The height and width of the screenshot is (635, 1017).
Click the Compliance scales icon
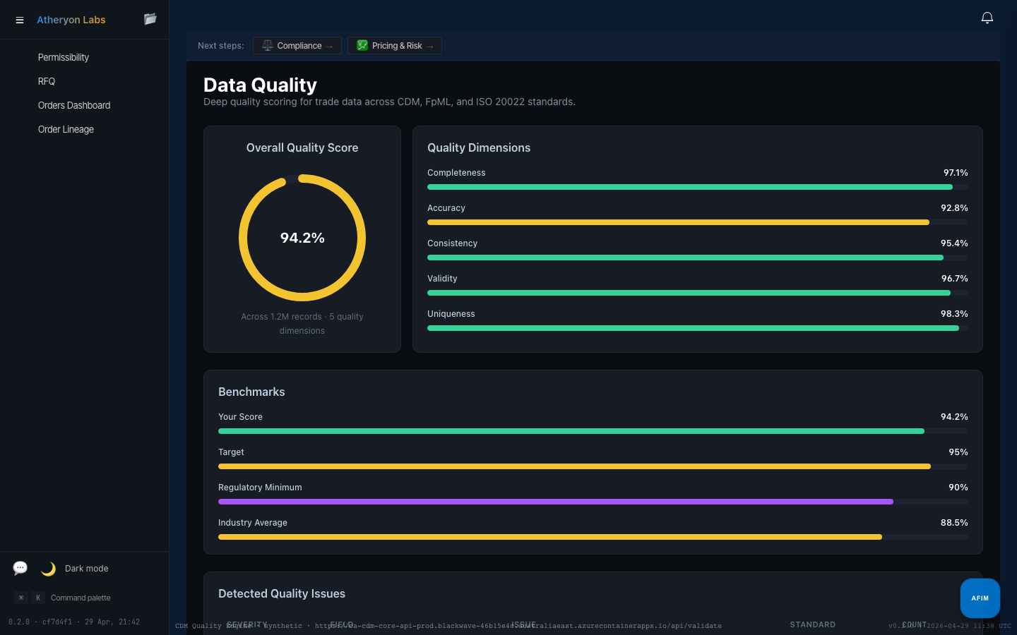[x=268, y=45]
